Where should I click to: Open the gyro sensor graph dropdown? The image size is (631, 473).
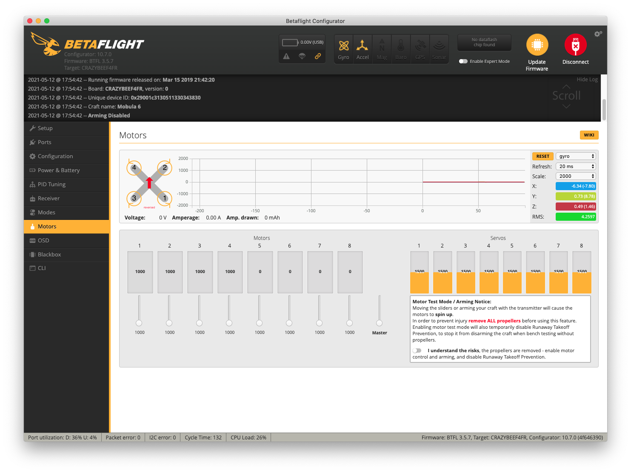[576, 156]
